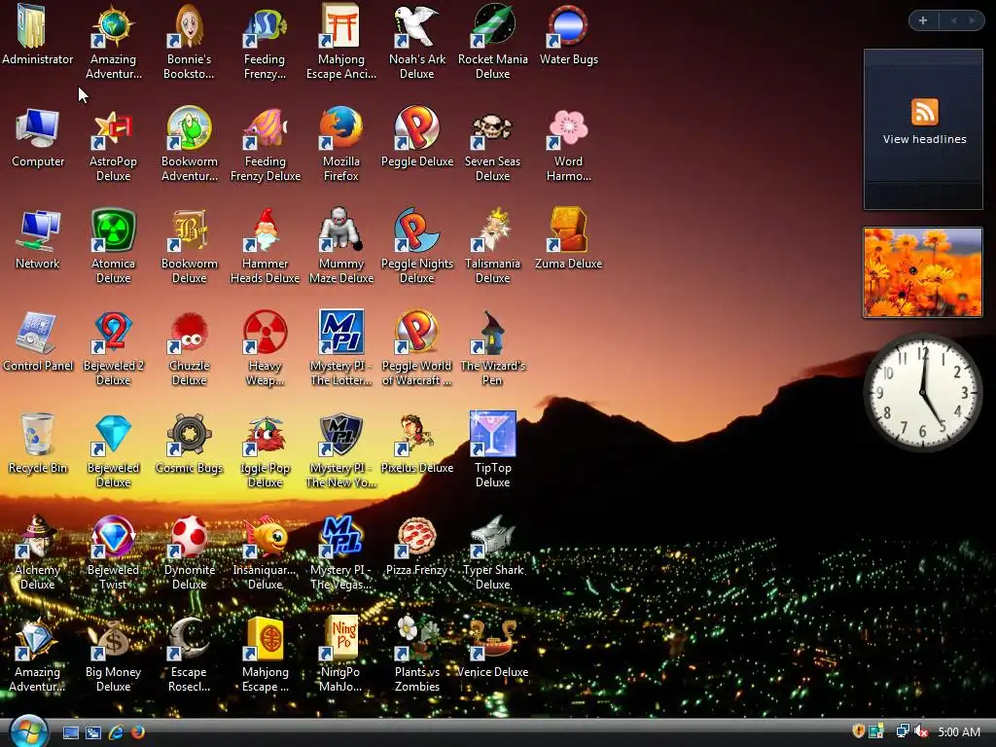996x747 pixels.
Task: Open the Windows Start orb
Action: (x=29, y=730)
